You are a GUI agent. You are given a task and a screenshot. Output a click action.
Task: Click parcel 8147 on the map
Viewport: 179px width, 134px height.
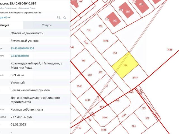pos(135,78)
